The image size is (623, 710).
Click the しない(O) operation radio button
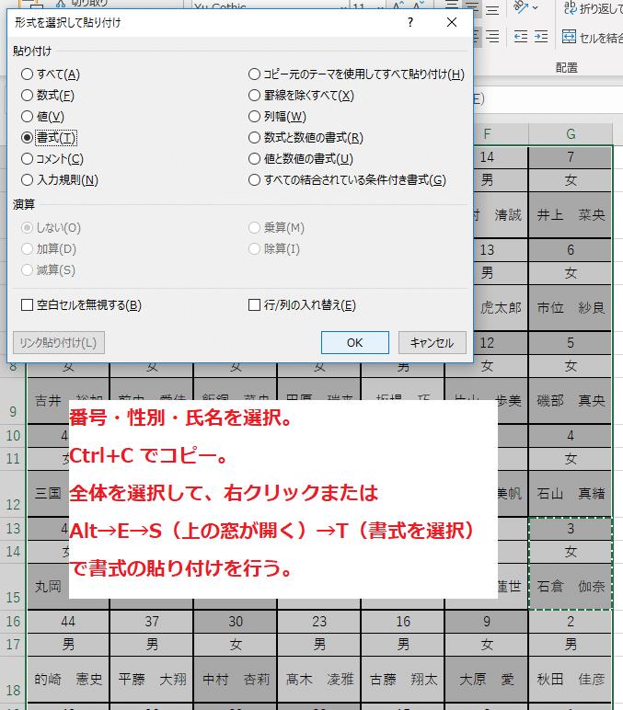(52, 228)
